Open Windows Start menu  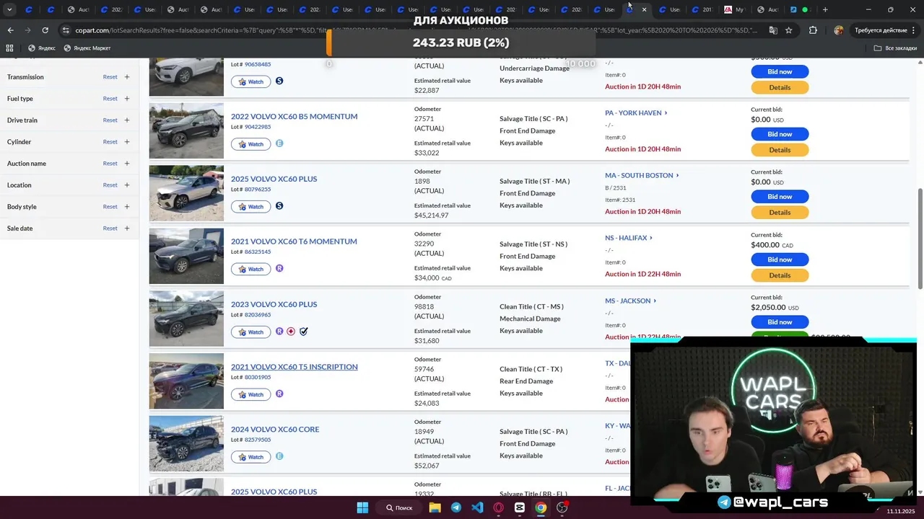(x=362, y=507)
